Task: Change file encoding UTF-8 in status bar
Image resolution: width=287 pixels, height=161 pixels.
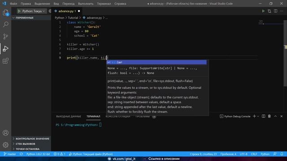Action: [244, 154]
